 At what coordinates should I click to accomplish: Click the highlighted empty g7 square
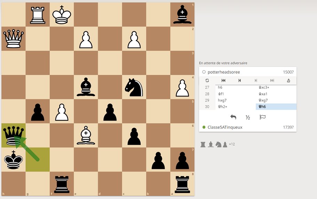point(38,160)
